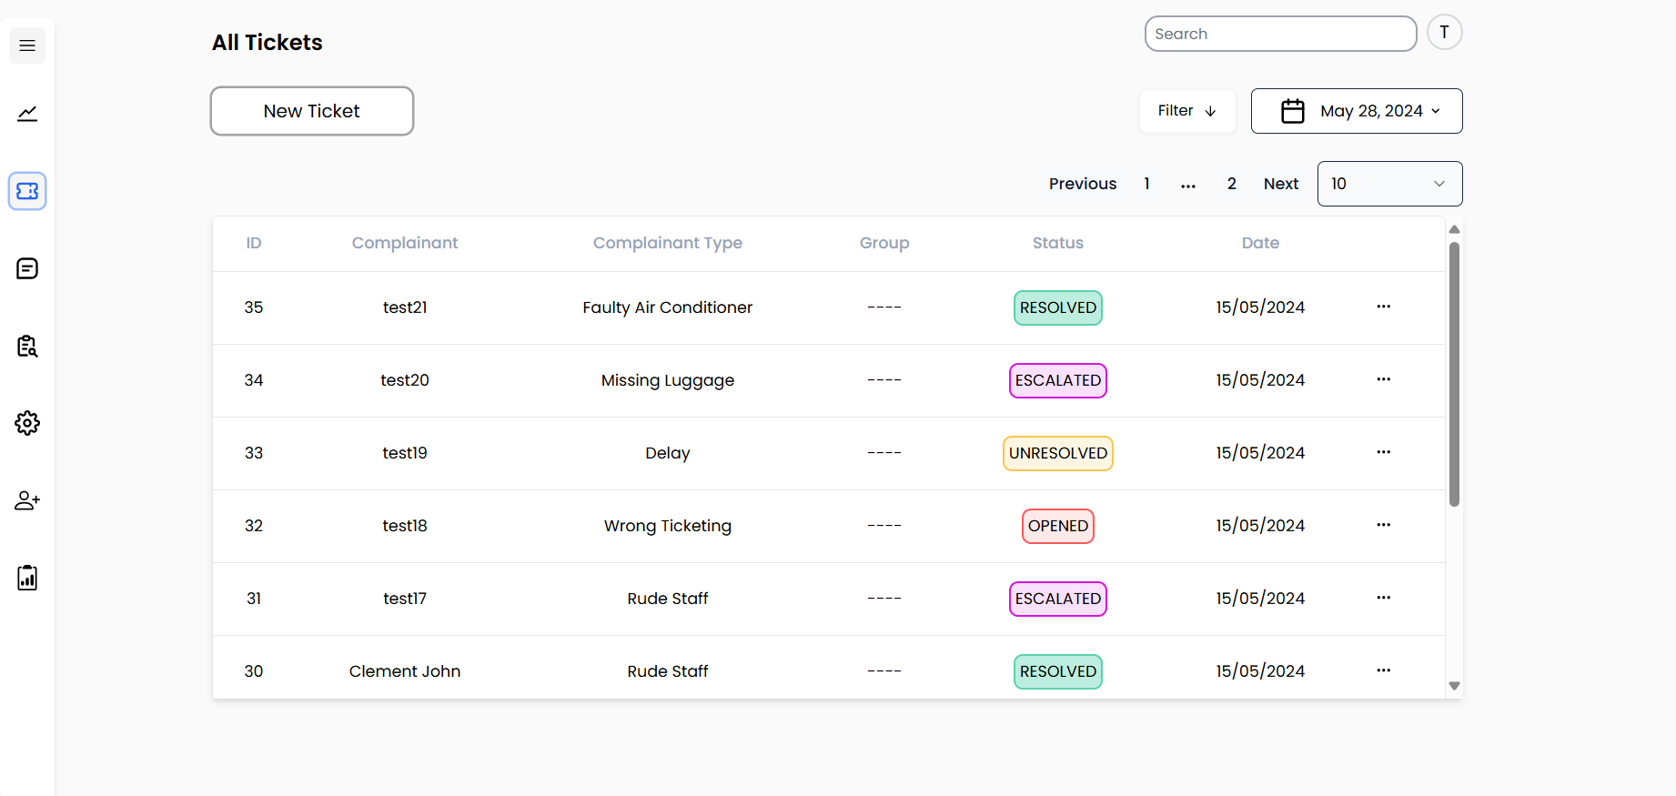Open the clipboard search icon in sidebar
1676x796 pixels.
click(27, 346)
